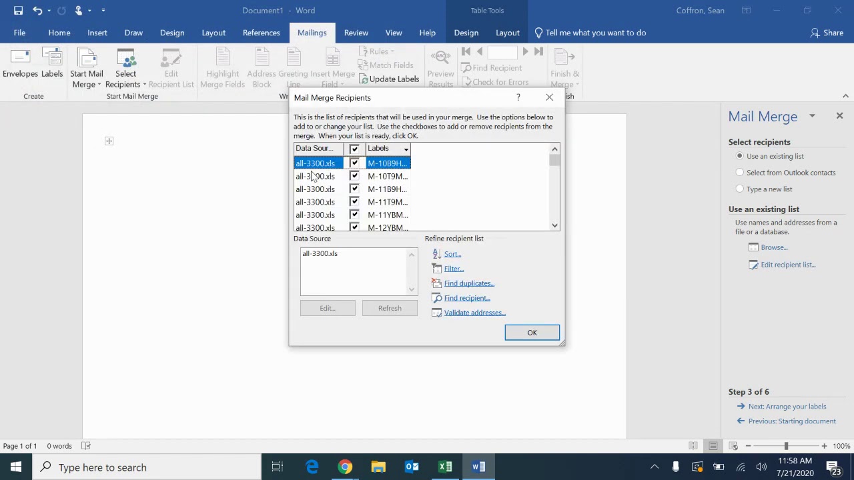854x480 pixels.
Task: Uncheck recipient M-11YBM checkbox
Action: coord(354,215)
